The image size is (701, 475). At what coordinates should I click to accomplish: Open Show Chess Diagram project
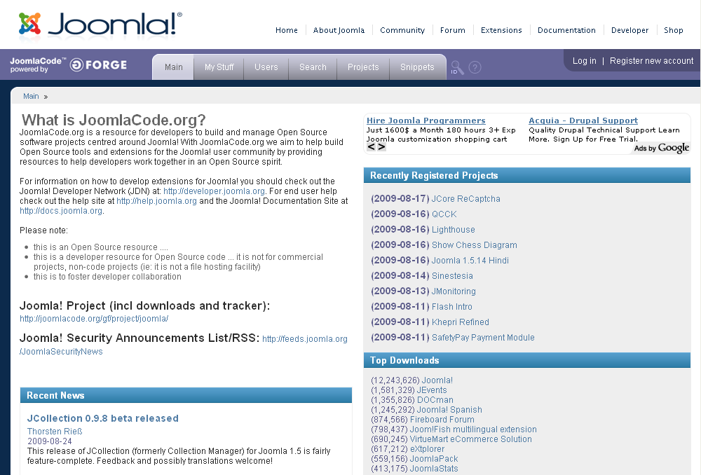click(x=475, y=245)
